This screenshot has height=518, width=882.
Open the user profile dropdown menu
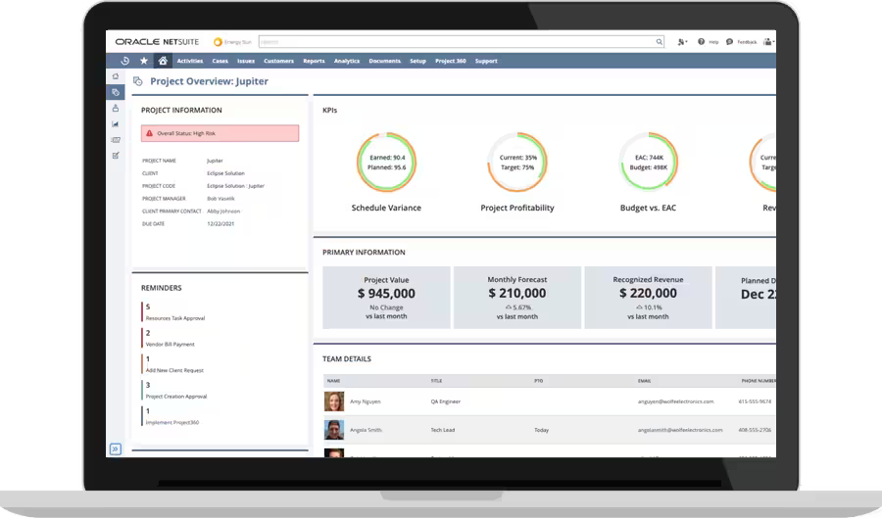[x=768, y=42]
